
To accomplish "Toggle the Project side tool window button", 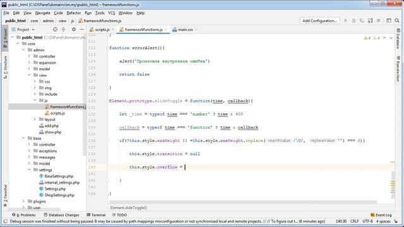I will 5,38.
